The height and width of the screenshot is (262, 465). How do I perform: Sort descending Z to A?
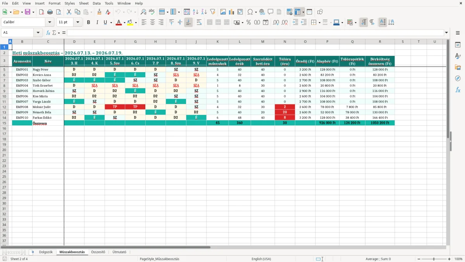(x=204, y=12)
